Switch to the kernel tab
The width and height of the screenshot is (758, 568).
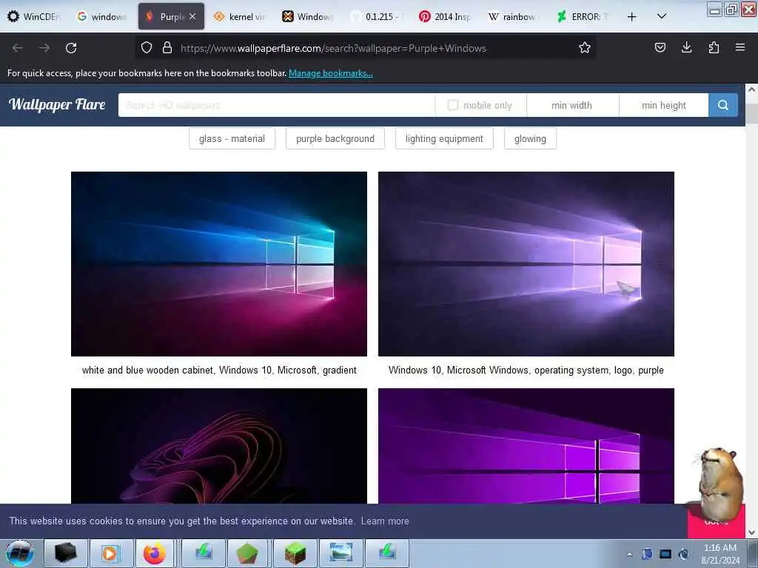tap(240, 16)
